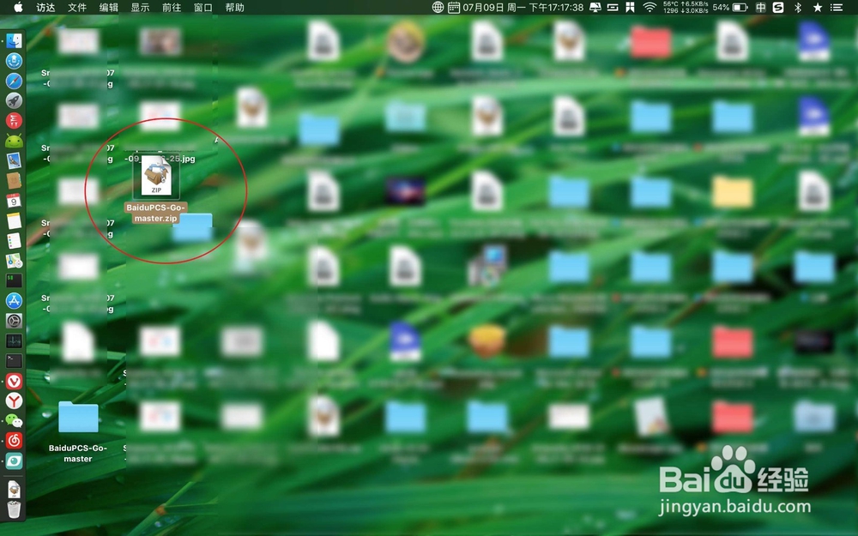Open Vivaldi browser in the Dock
The height and width of the screenshot is (536, 858).
[x=14, y=382]
